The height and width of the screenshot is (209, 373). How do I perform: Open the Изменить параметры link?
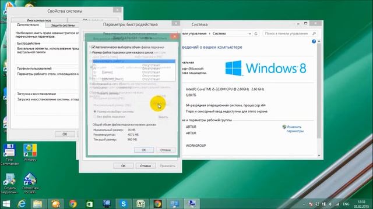(295, 129)
